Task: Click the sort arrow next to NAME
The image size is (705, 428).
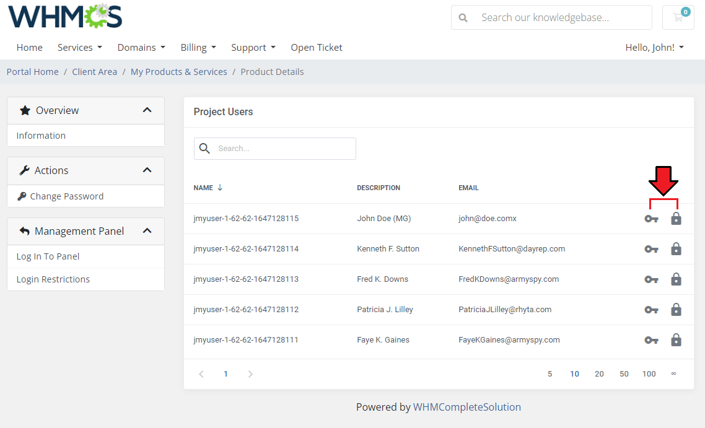Action: 220,188
